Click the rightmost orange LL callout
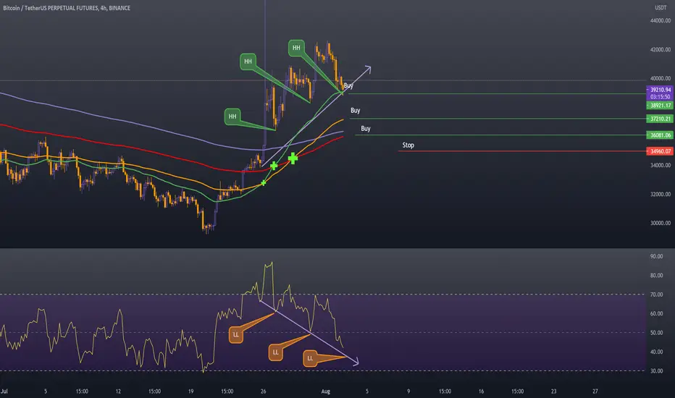The image size is (675, 398). (x=310, y=358)
